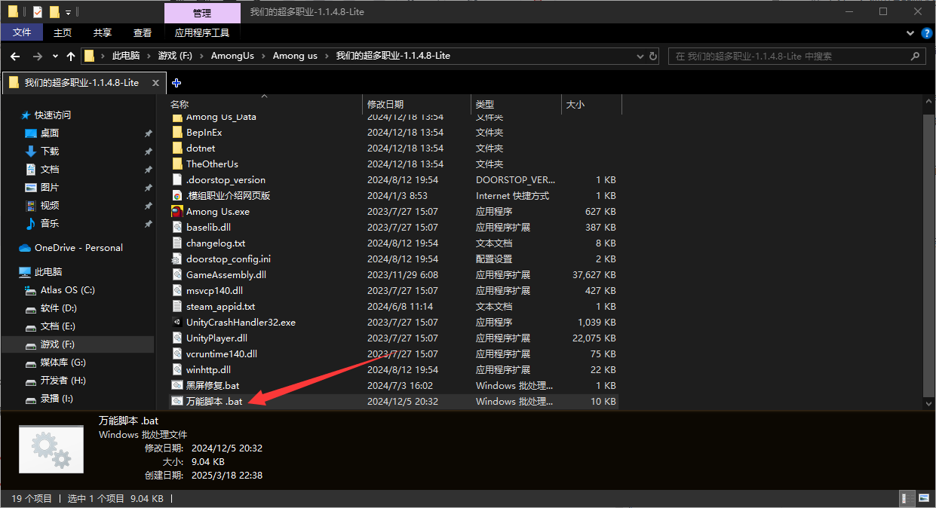
Task: Open the 媒体库 (G:) drive
Action: pyautogui.click(x=63, y=363)
